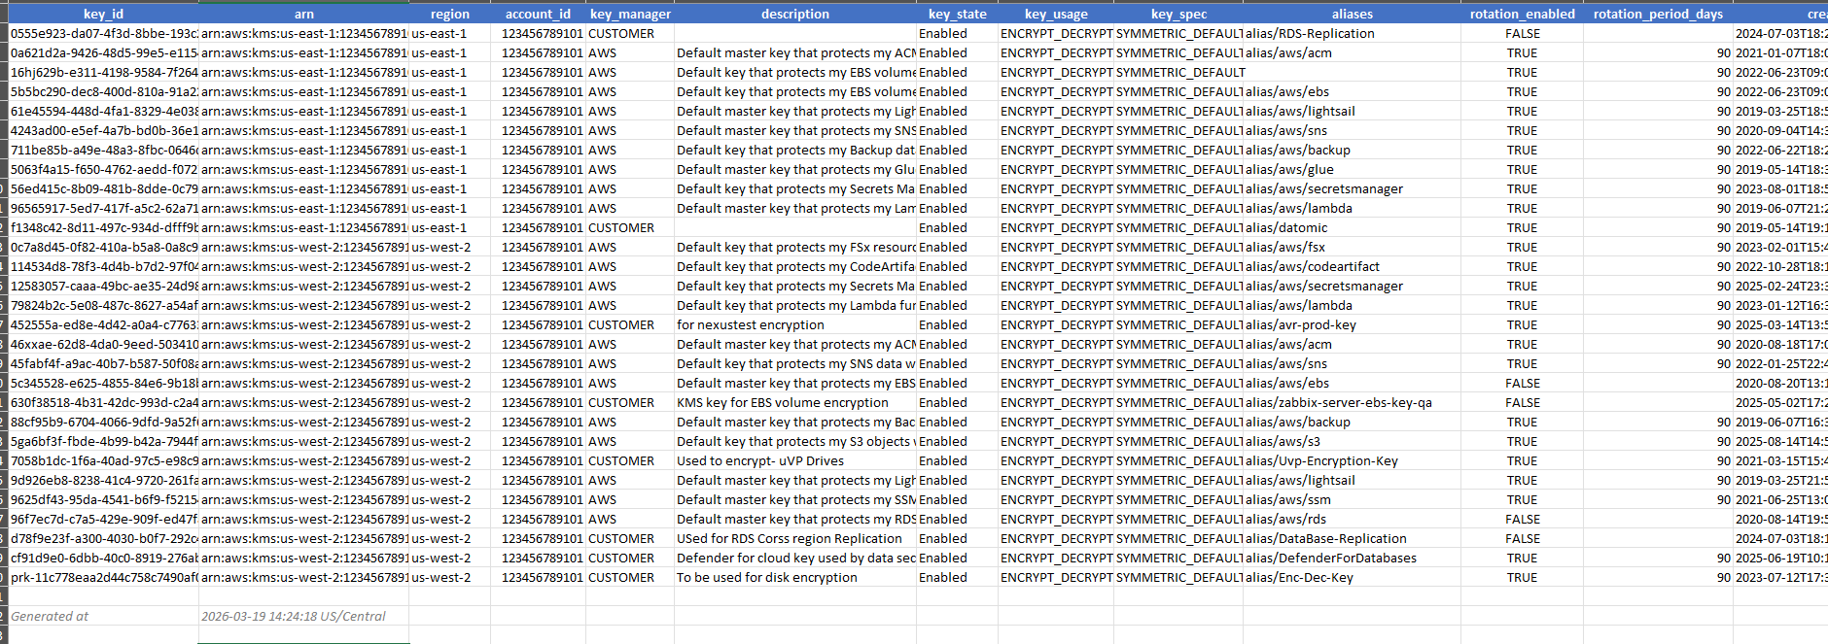Select the alias/datomic cell
Image resolution: width=1828 pixels, height=644 pixels.
pos(1352,227)
